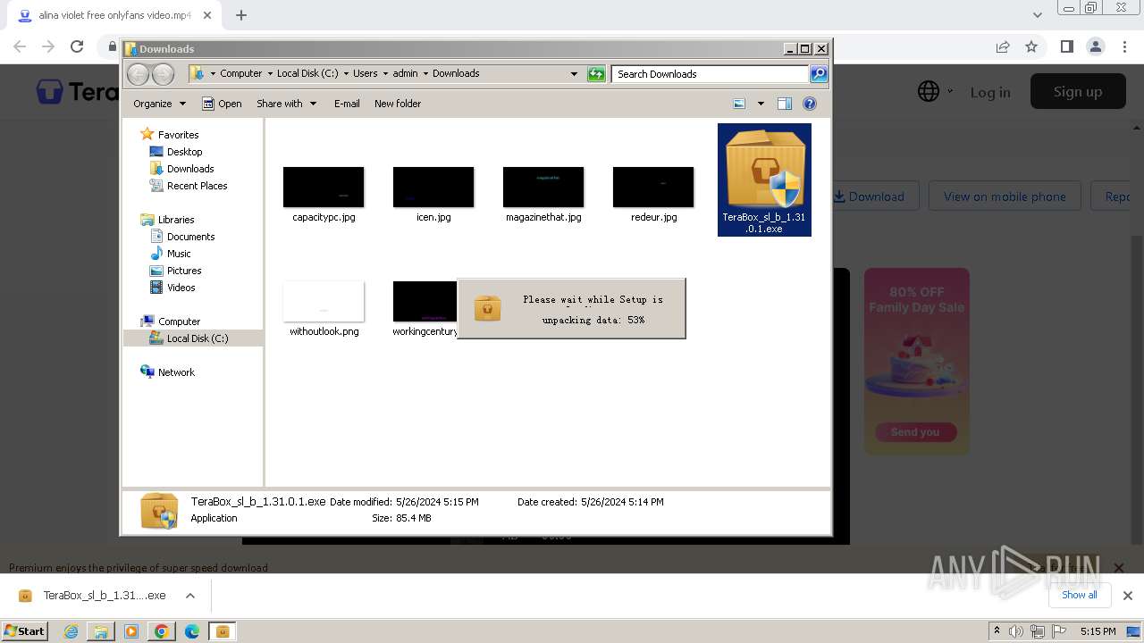Close the Chrome downloads bar
This screenshot has width=1144, height=643.
tap(1128, 596)
